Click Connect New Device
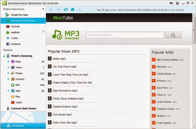196x129 pixels. coord(24,108)
